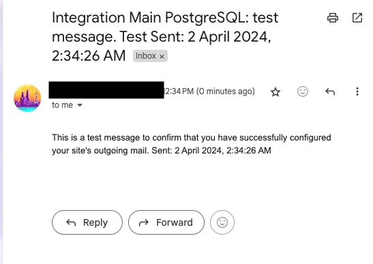
Task: Click the Reply button below the message
Action: pyautogui.click(x=87, y=222)
